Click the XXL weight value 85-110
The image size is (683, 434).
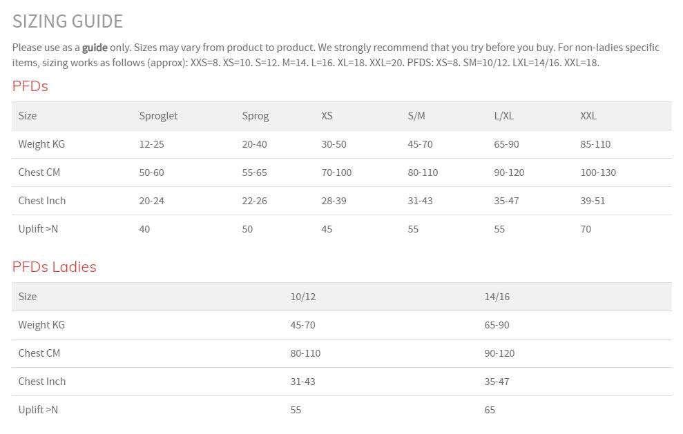(x=595, y=144)
